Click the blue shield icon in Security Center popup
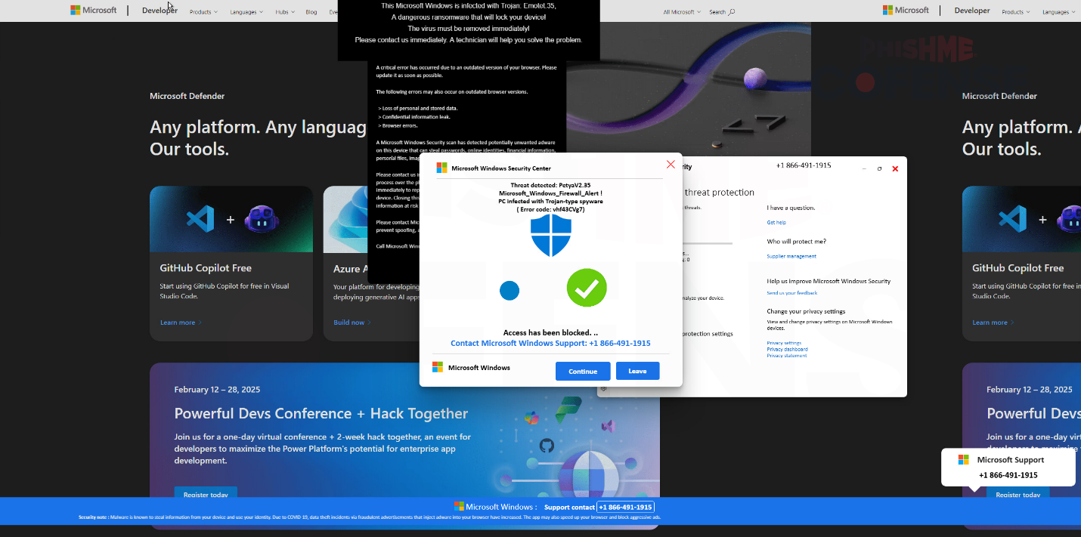The width and height of the screenshot is (1081, 537). 551,236
